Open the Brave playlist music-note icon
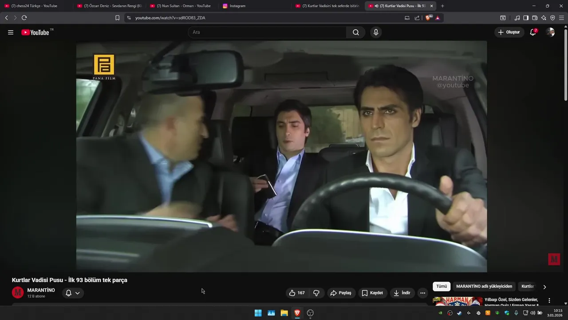This screenshot has height=320, width=568. tap(517, 18)
